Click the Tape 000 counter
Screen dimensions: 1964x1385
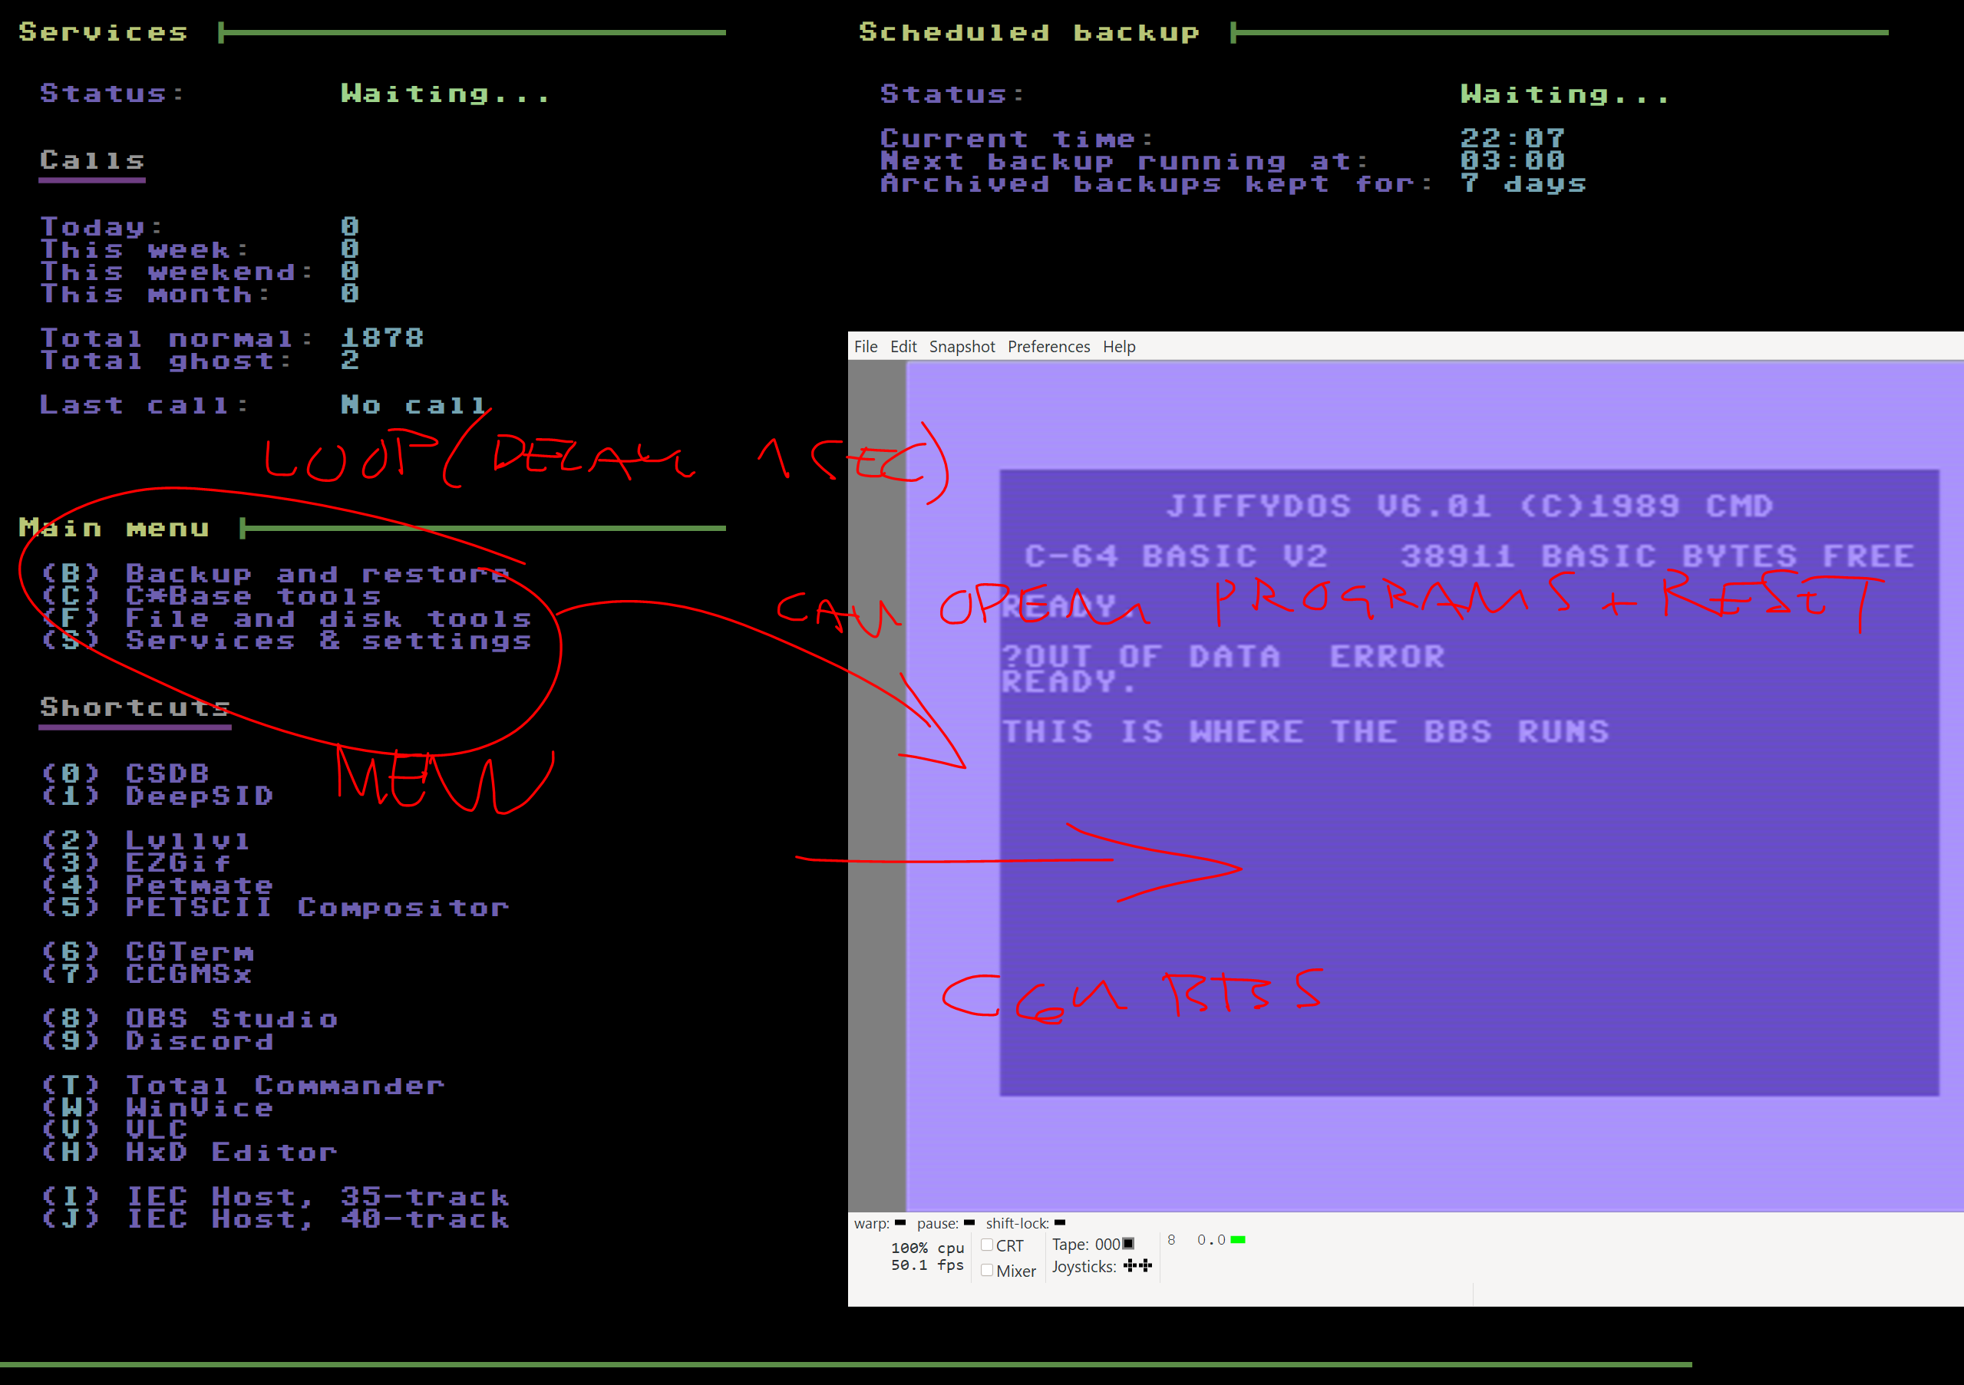coord(1107,1245)
